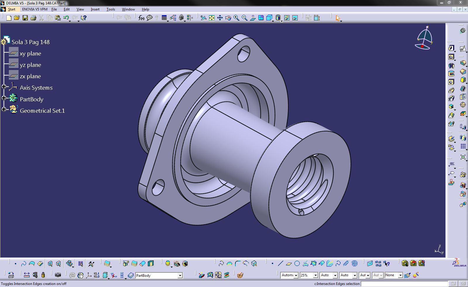This screenshot has height=287, width=468.
Task: Open the ENOVIA V5 VPM menu
Action: (35, 9)
